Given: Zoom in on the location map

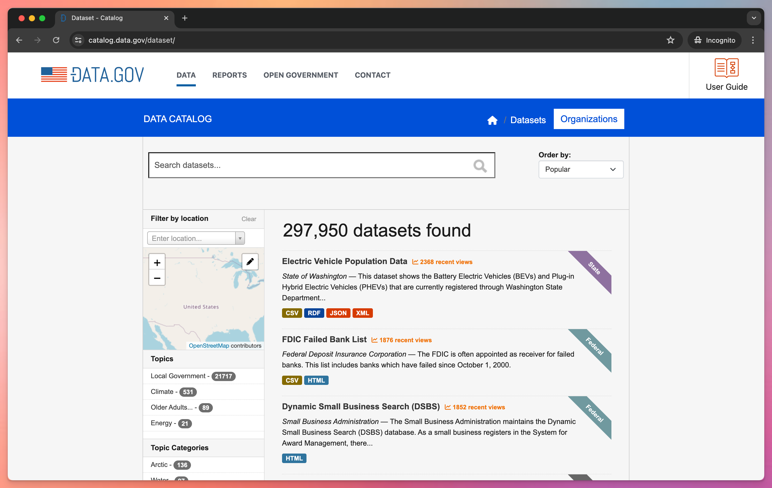Looking at the screenshot, I should coord(157,263).
